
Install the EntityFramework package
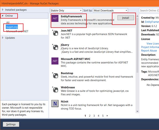pyautogui.click(x=126, y=18)
